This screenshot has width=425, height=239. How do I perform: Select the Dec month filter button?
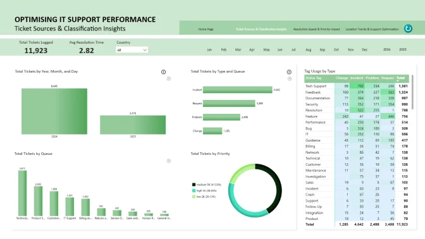pyautogui.click(x=364, y=50)
